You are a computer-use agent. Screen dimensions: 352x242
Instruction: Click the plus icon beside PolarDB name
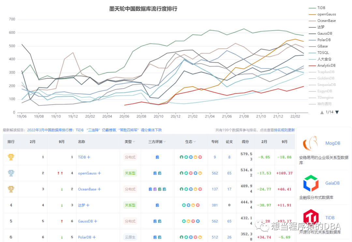(94, 237)
